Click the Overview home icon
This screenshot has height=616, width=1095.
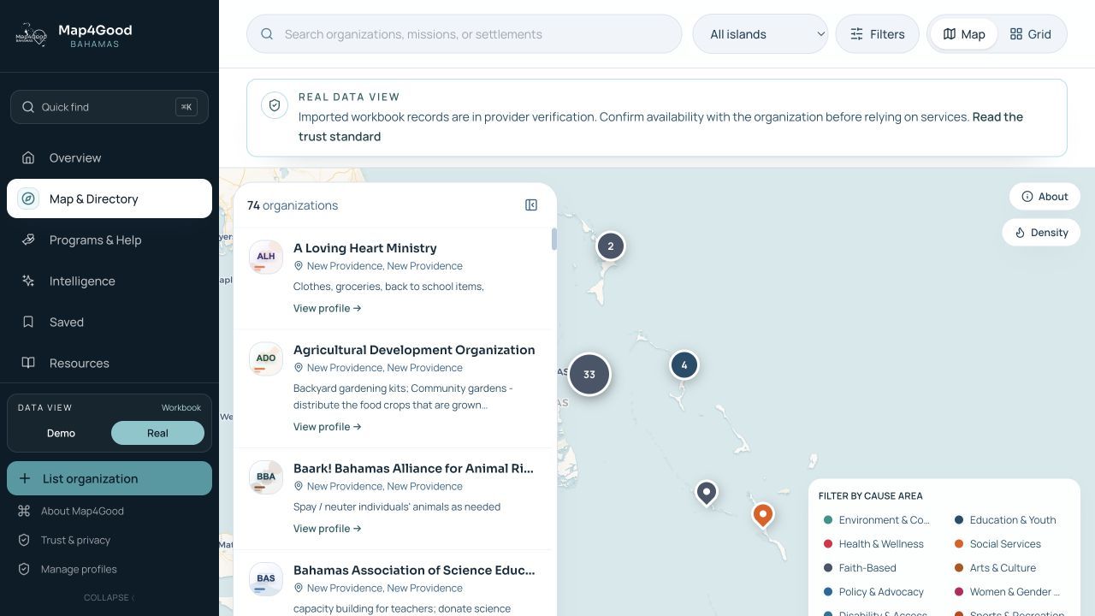[x=28, y=157]
